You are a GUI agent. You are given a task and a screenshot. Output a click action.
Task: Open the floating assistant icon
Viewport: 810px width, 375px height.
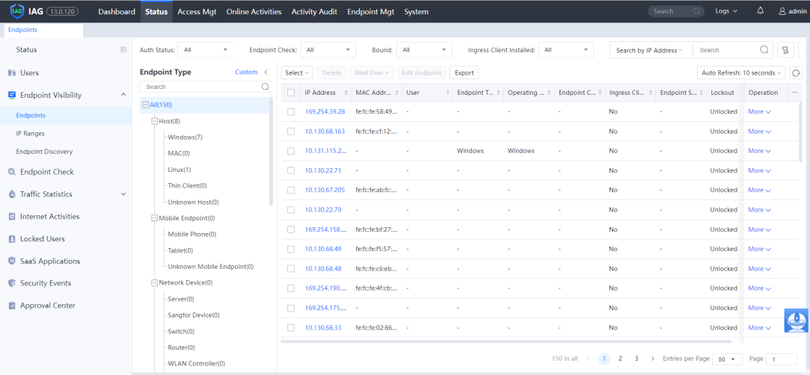(796, 320)
